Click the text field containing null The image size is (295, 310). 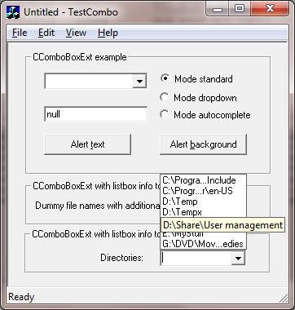95,114
